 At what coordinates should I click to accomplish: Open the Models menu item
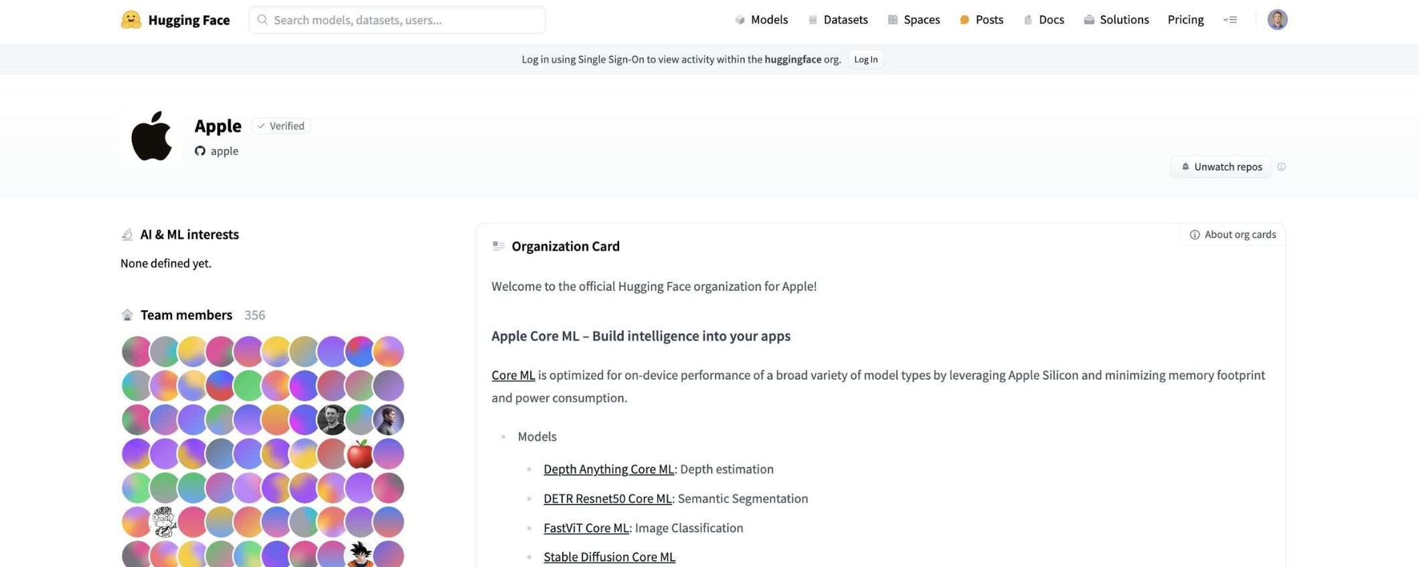[761, 20]
